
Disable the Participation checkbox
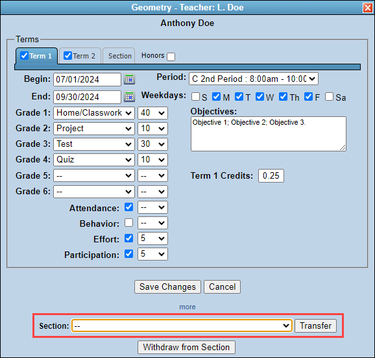[129, 253]
